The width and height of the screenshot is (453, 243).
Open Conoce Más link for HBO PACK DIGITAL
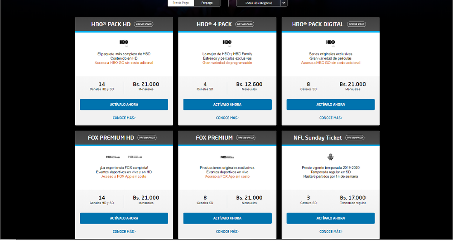click(x=330, y=118)
